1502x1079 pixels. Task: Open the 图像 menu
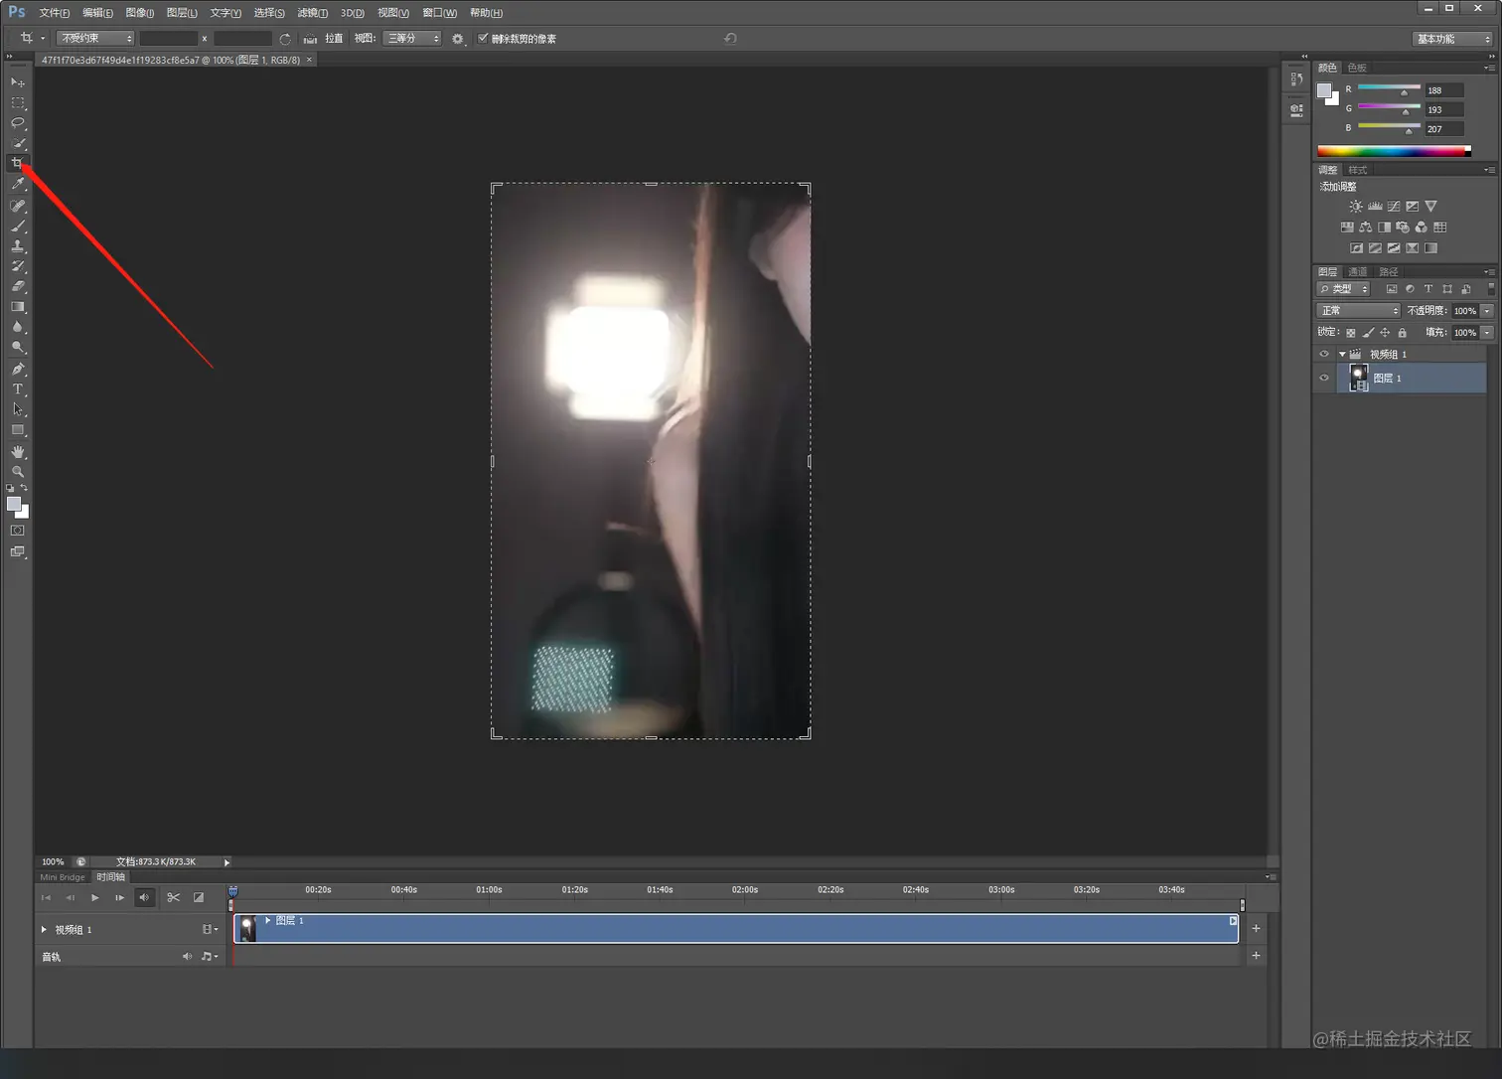pyautogui.click(x=139, y=13)
